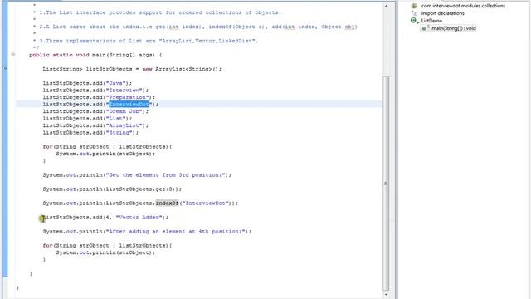Select the package icon for com.interviewdot.modules.collections
Image resolution: width=531 pixels, height=299 pixels.
[x=413, y=6]
